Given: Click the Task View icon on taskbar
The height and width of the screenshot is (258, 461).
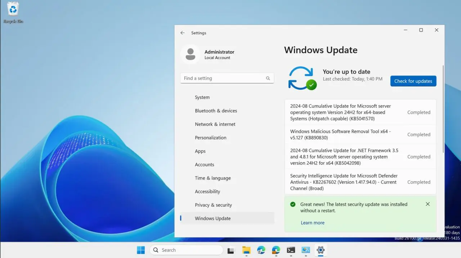Looking at the screenshot, I should 230,250.
